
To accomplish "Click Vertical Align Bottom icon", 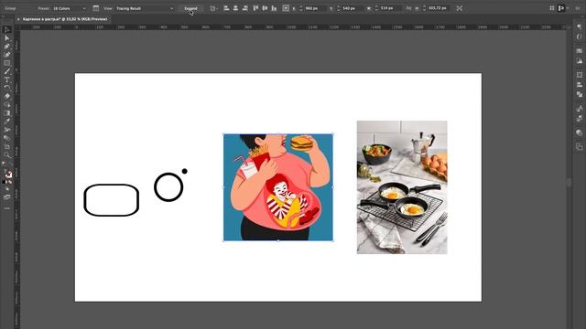I will coord(274,8).
